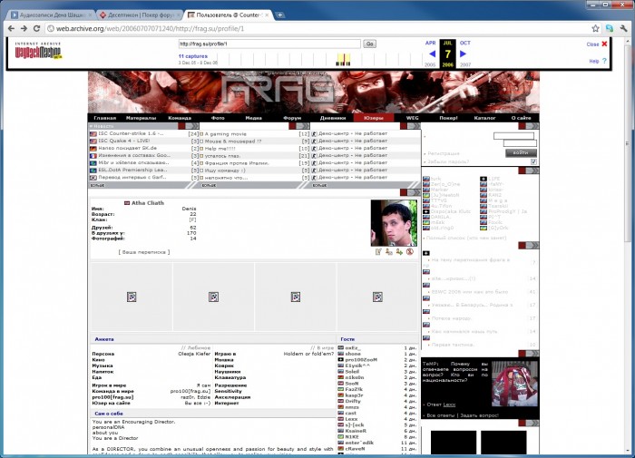Screen dimensions: 635x458
Task: Jump to next capture with the right blue arrow
Action: click(463, 54)
